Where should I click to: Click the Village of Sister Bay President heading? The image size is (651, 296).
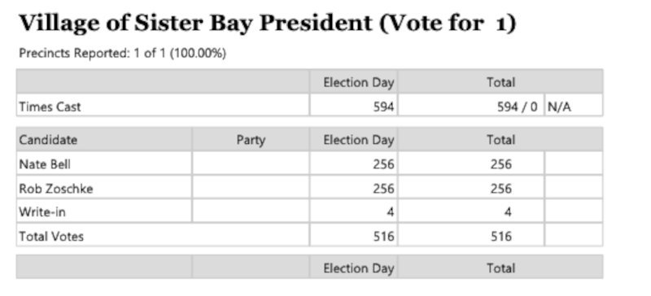268,23
